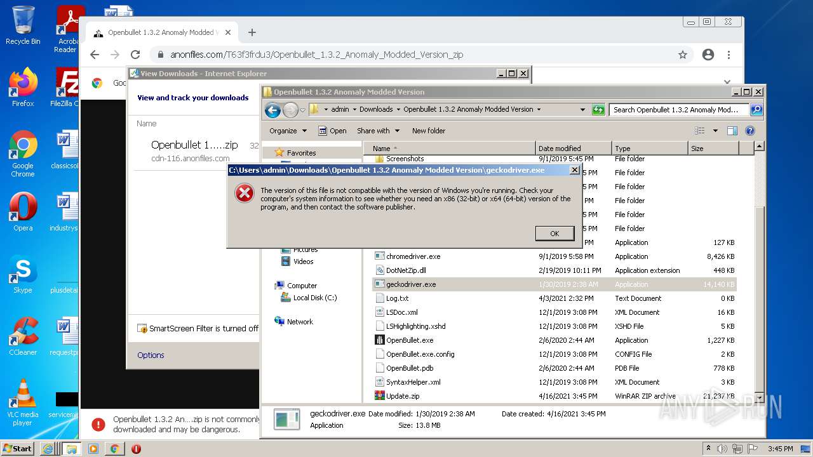The image size is (813, 457).
Task: Close the Openbullet 1.3.2 Chrome tab
Action: [x=228, y=32]
